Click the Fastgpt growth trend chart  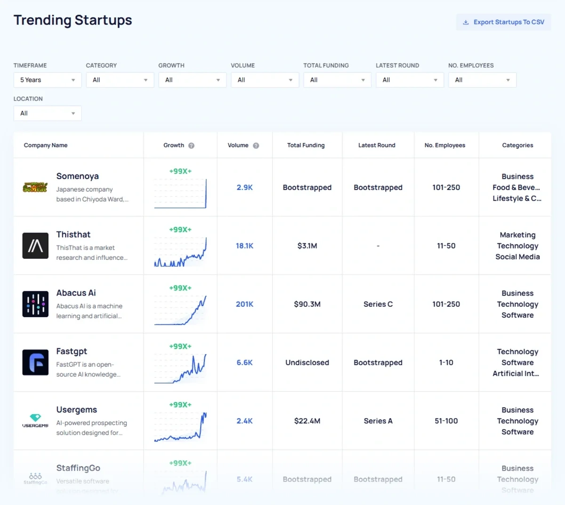(x=180, y=369)
